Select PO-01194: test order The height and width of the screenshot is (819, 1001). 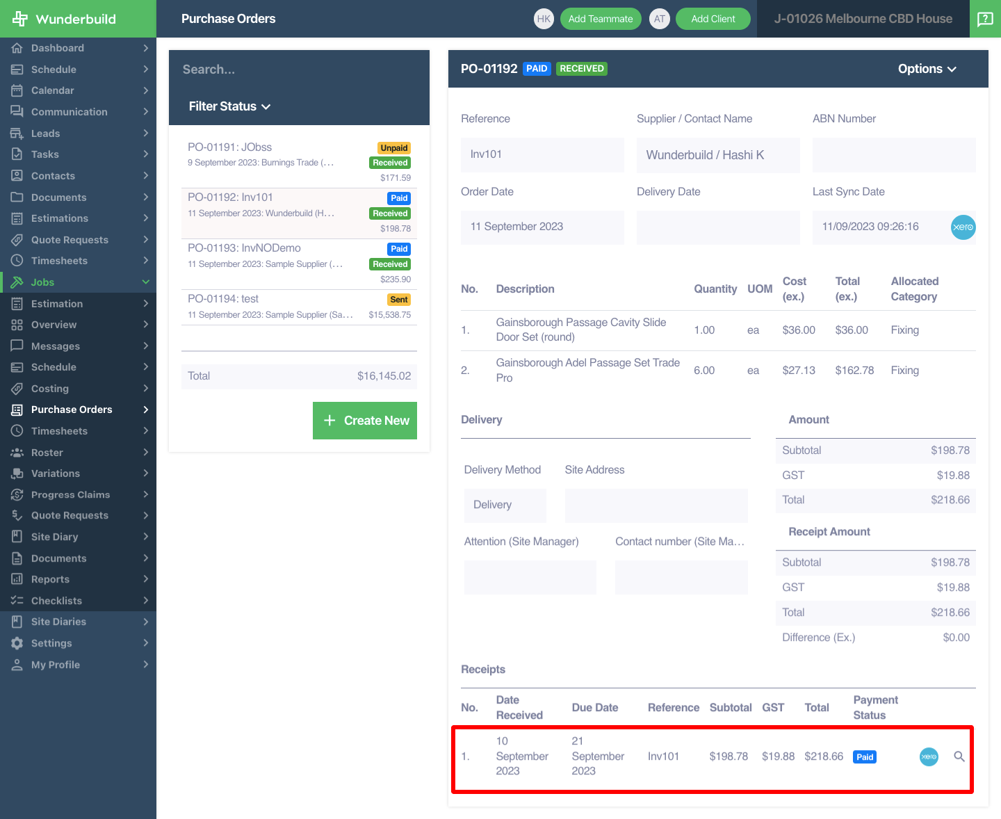299,307
